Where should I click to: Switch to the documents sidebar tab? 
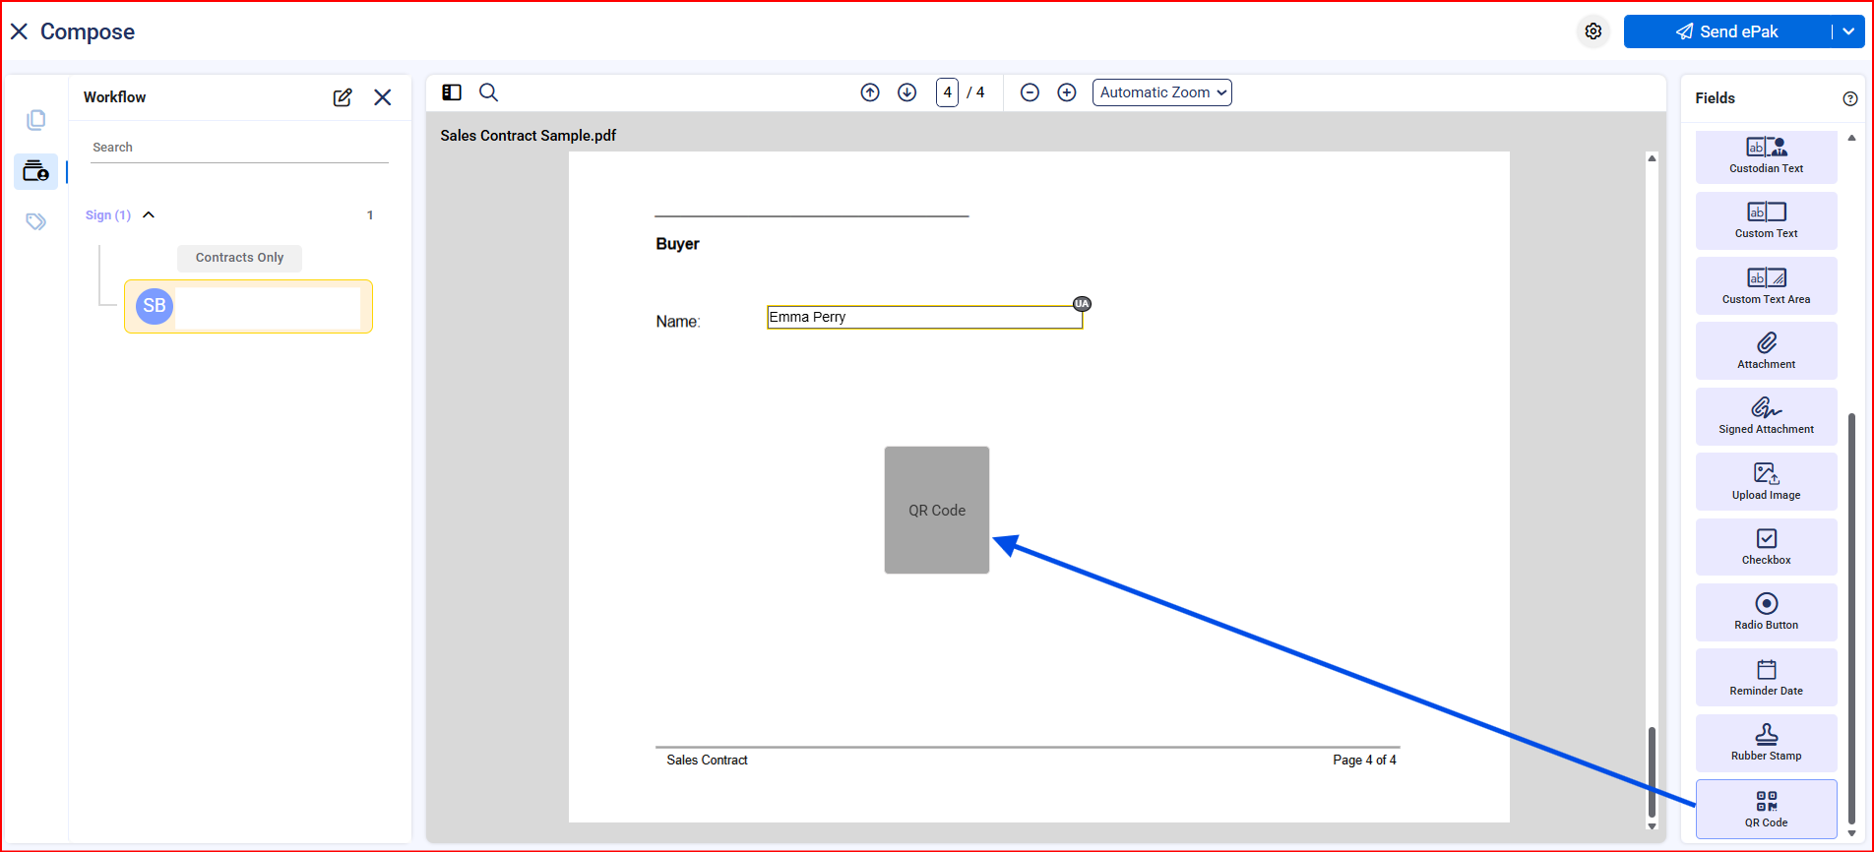click(x=36, y=120)
